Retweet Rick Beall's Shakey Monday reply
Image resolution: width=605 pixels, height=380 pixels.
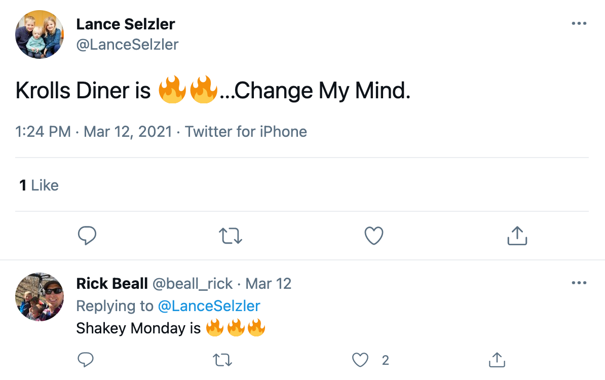pyautogui.click(x=221, y=360)
